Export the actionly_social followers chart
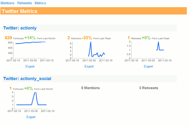Screen dimensions: 189x126 31,117
